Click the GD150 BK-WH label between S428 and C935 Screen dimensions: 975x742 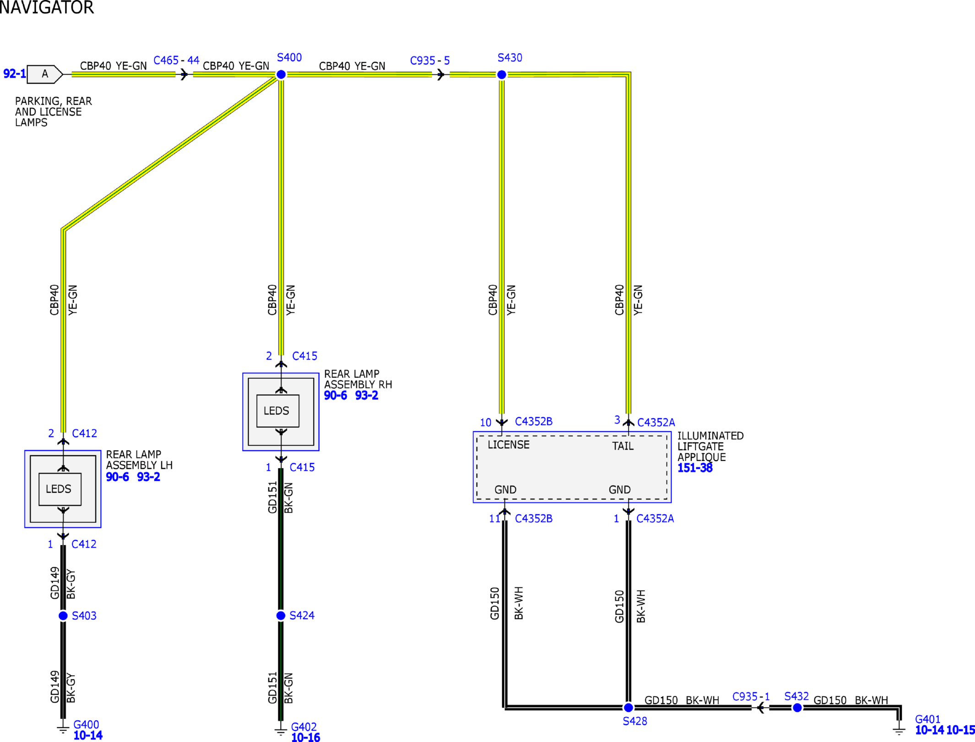click(682, 700)
